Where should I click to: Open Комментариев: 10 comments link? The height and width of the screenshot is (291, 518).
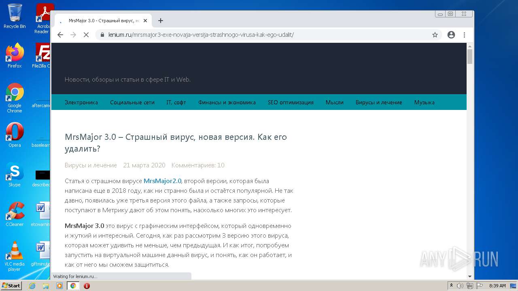tap(198, 165)
